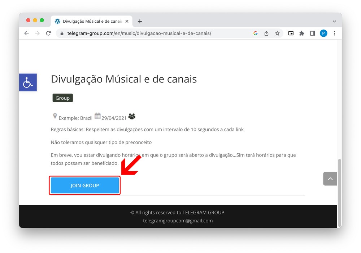Close the Divulgação Músical tab
Viewport: 361px width, 253px height.
pos(127,21)
